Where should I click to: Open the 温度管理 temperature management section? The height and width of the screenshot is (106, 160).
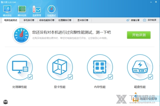(37, 11)
